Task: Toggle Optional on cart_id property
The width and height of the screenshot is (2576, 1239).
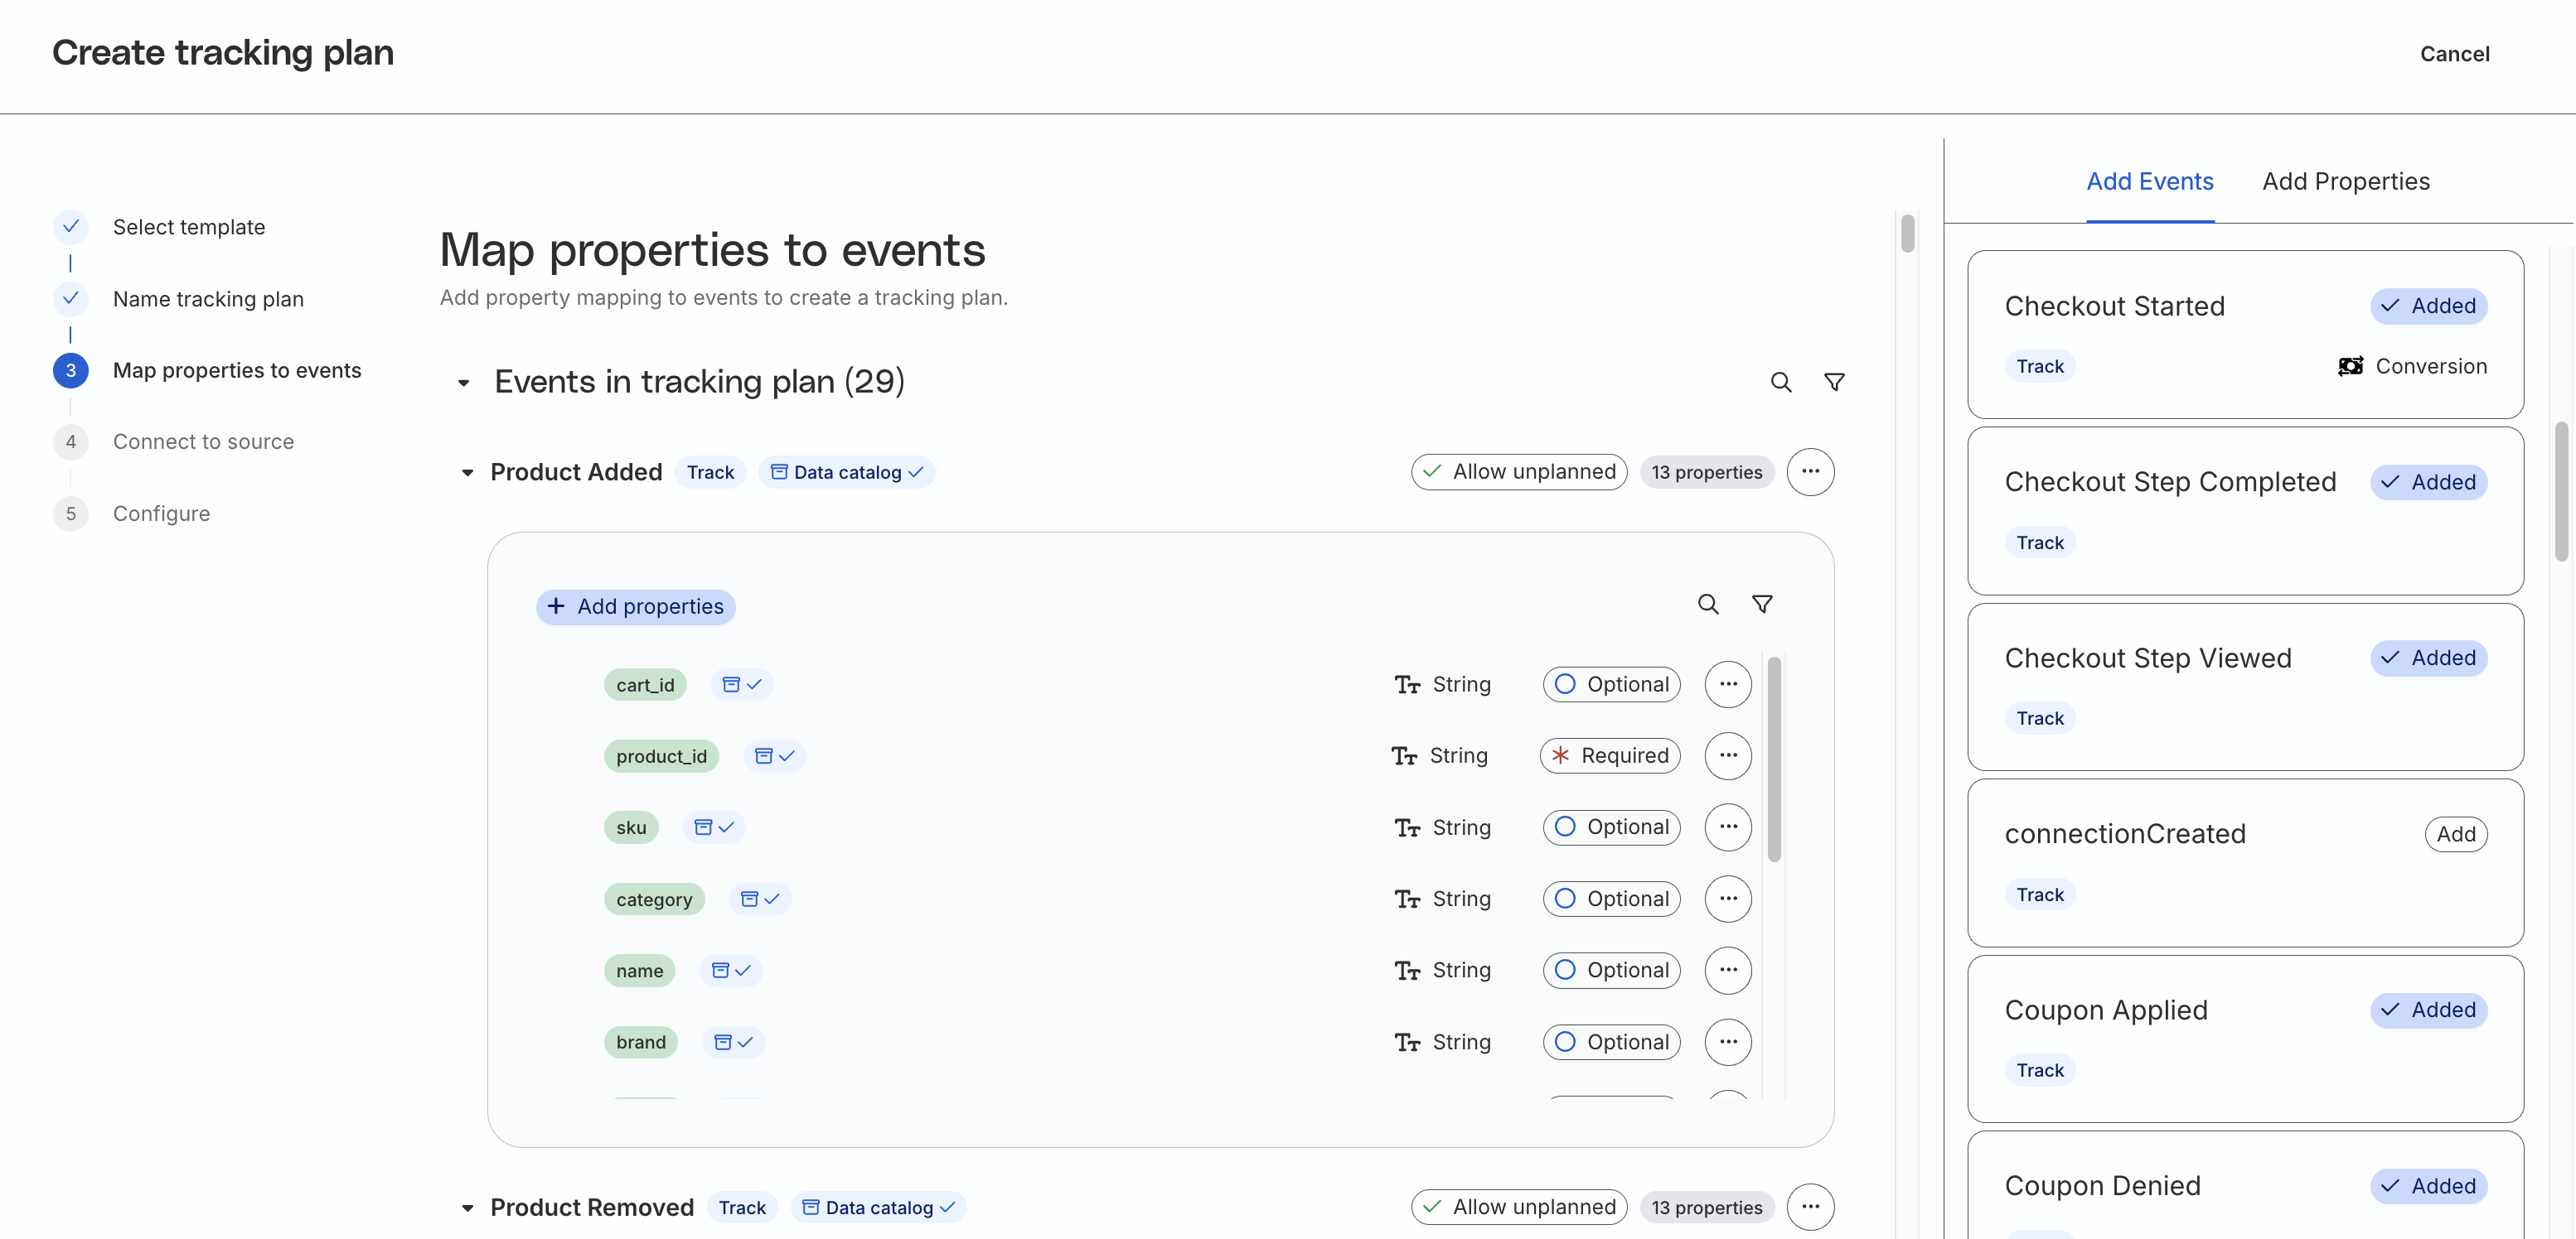Action: pyautogui.click(x=1611, y=684)
